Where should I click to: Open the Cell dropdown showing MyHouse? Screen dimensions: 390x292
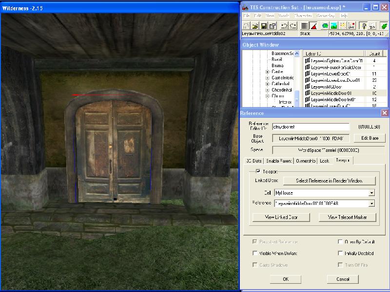pos(371,193)
